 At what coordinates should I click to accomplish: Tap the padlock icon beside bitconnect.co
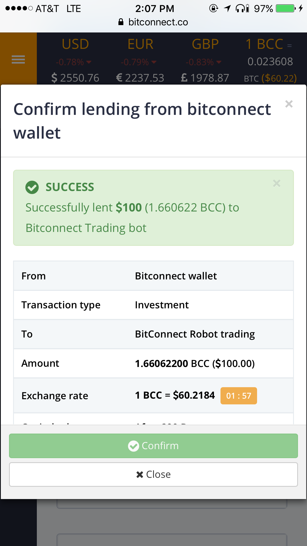(121, 22)
